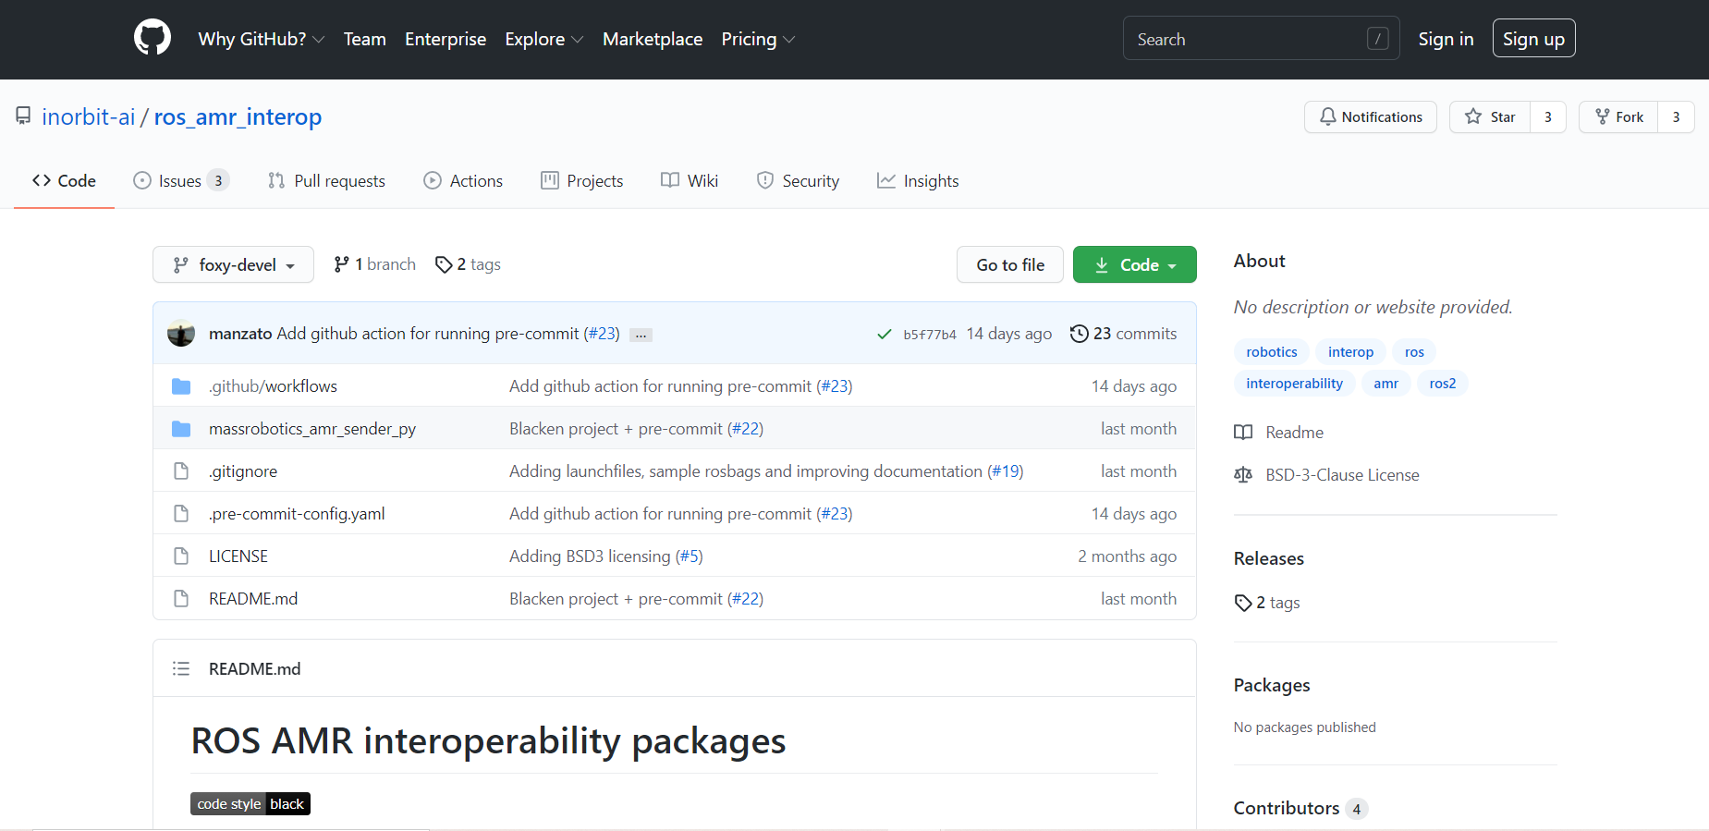The height and width of the screenshot is (831, 1709).
Task: Open the Why GitHub? menu
Action: pos(261,39)
